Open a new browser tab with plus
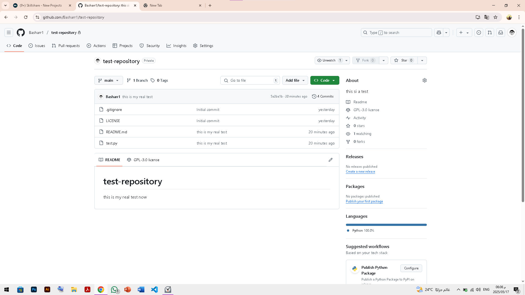The height and width of the screenshot is (295, 525). pos(210,5)
